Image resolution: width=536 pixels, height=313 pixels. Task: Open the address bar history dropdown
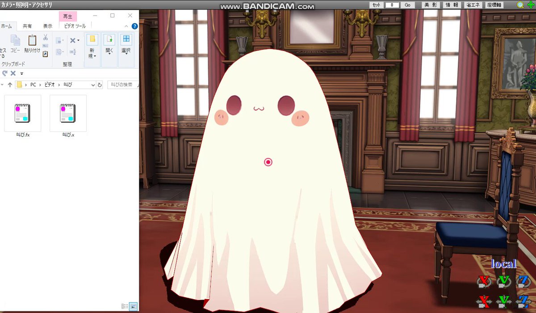(x=93, y=85)
